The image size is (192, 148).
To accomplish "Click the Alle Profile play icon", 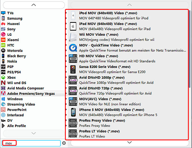I will pyautogui.click(x=3, y=126).
